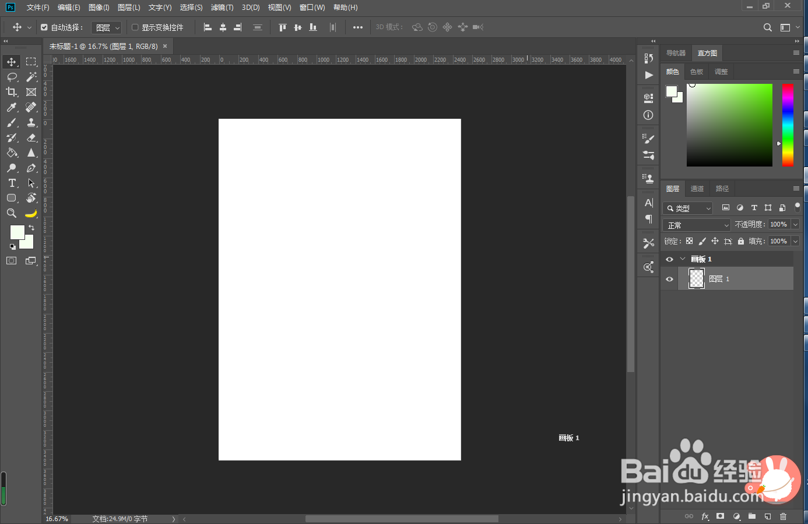Toggle lock position icon
The image size is (808, 524).
715,241
